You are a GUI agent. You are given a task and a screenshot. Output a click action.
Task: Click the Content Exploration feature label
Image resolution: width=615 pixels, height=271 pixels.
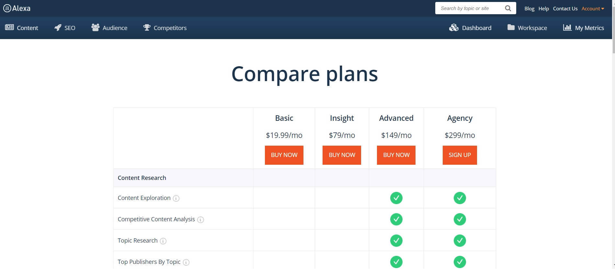[x=144, y=198]
